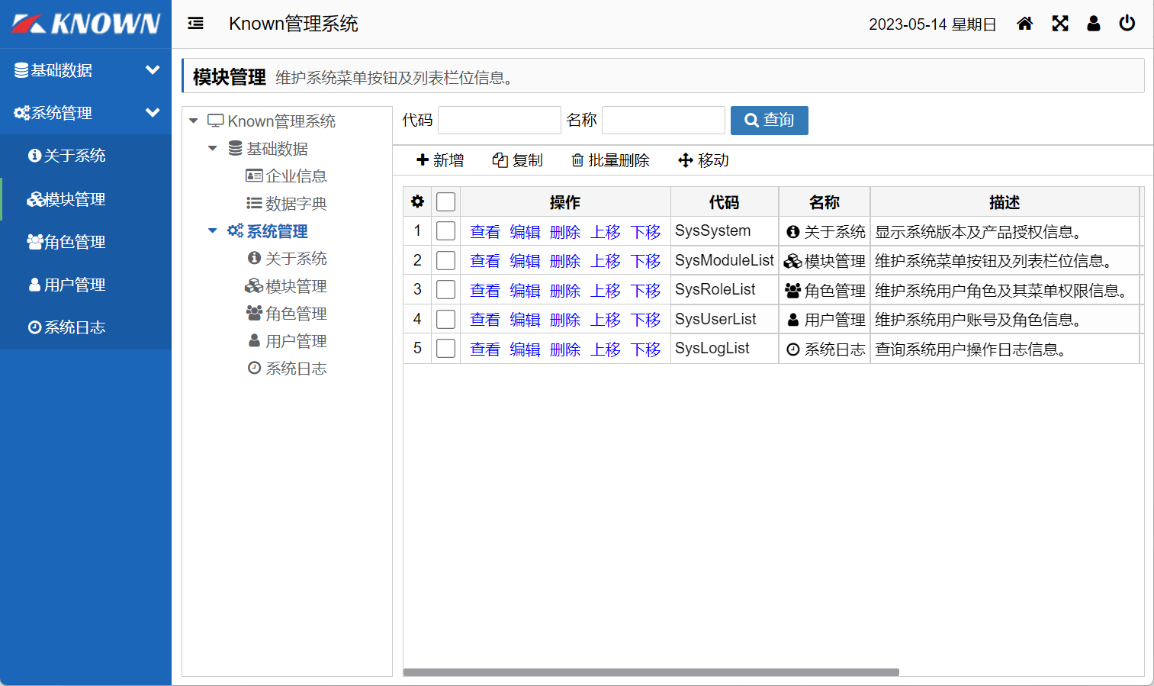Click the 描述 column header
This screenshot has height=686, width=1154.
pyautogui.click(x=1005, y=202)
